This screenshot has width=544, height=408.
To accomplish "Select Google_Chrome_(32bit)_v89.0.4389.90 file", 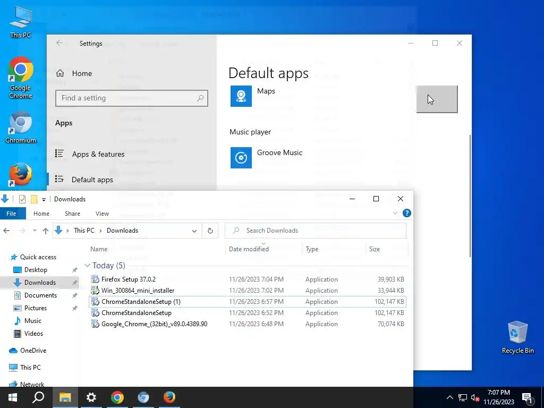I will click(248, 324).
